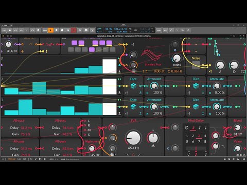The height and width of the screenshot is (185, 247).
Task: Select beat number 7 in Mod Delay
Action: click(x=199, y=142)
